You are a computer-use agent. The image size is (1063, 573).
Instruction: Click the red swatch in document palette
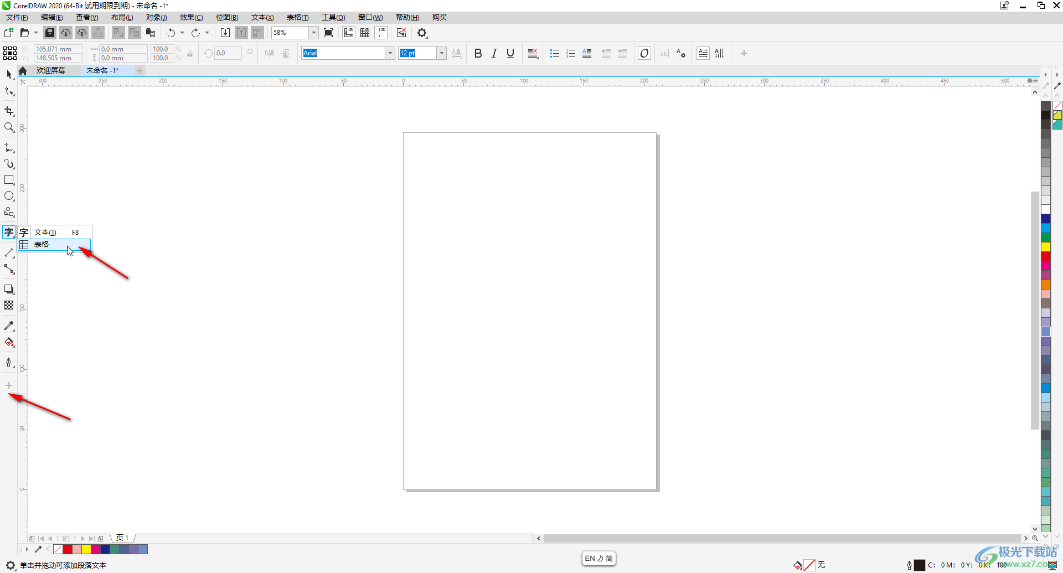coord(68,549)
